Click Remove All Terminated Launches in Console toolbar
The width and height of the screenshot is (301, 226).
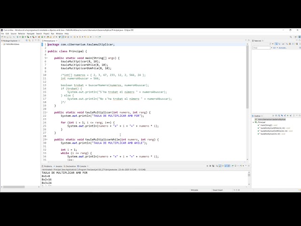click(213, 166)
